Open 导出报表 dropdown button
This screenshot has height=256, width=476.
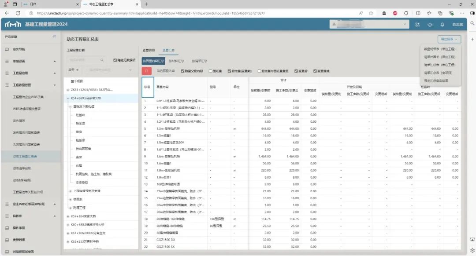coord(449,39)
